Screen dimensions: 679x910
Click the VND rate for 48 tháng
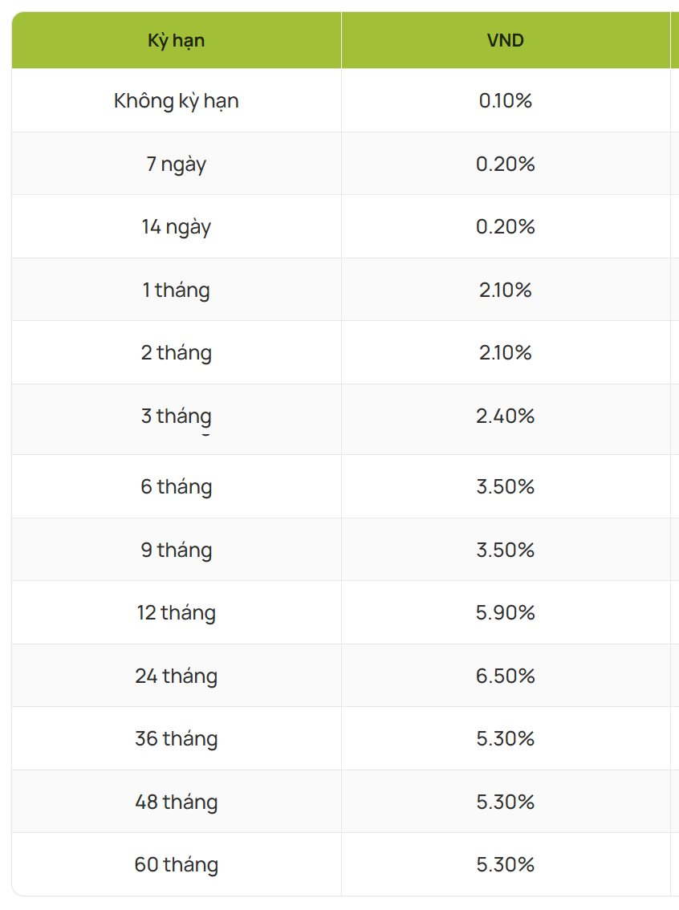pyautogui.click(x=505, y=802)
